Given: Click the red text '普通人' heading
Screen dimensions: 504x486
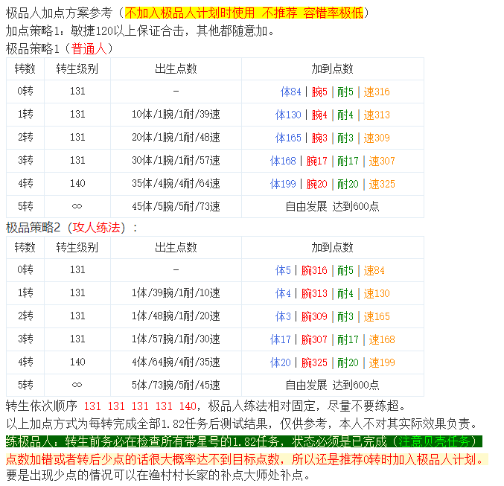Looking at the screenshot, I should pos(89,48).
